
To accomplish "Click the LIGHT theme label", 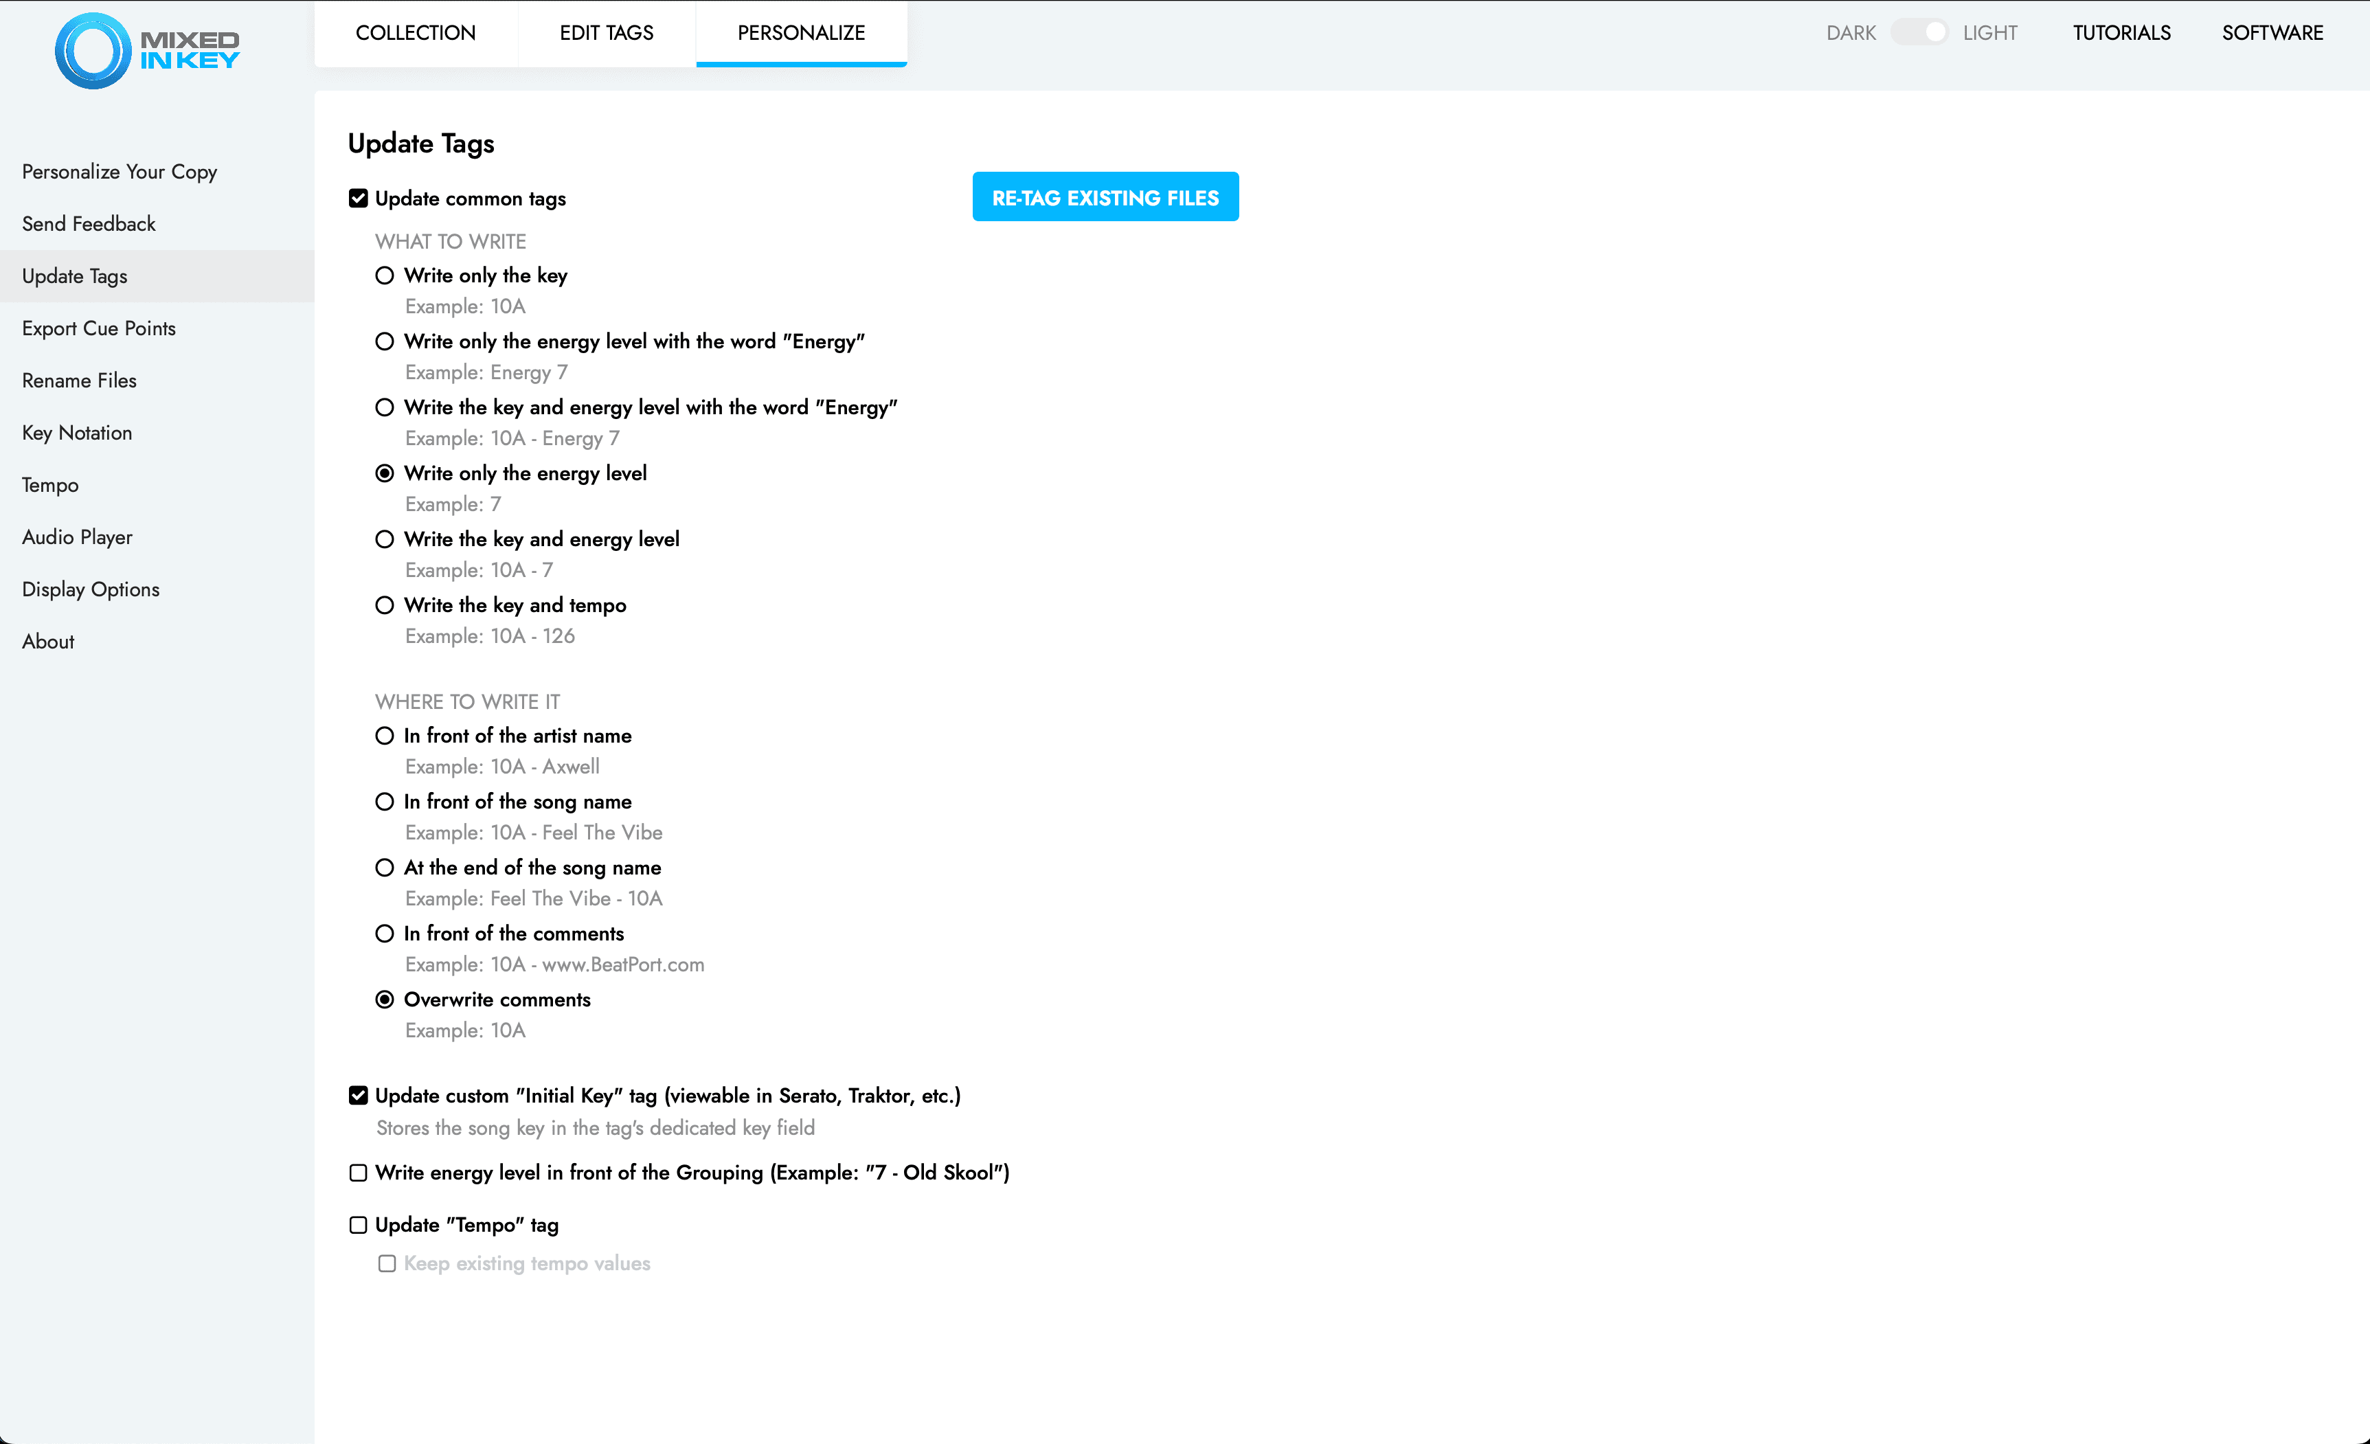I will click(1989, 33).
